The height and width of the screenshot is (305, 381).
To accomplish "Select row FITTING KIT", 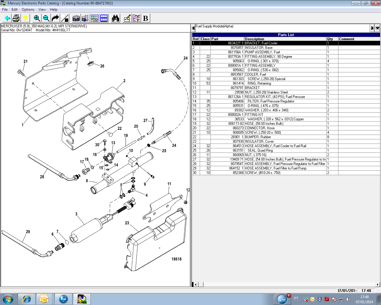I will (286, 115).
